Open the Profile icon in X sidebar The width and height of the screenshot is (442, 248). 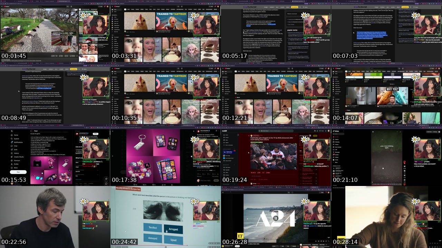(11, 164)
